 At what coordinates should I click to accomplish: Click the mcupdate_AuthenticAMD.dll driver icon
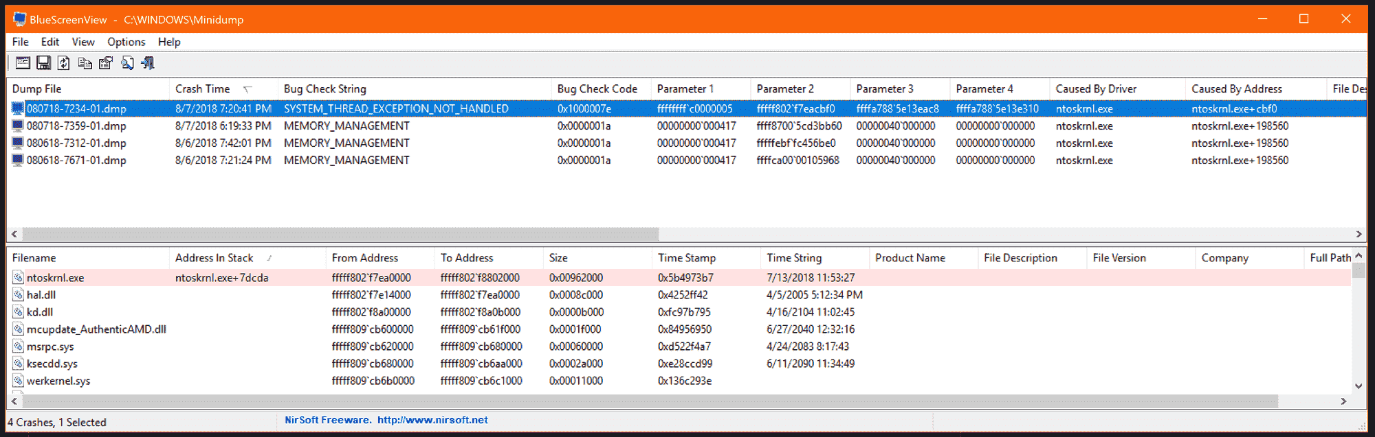coord(19,329)
